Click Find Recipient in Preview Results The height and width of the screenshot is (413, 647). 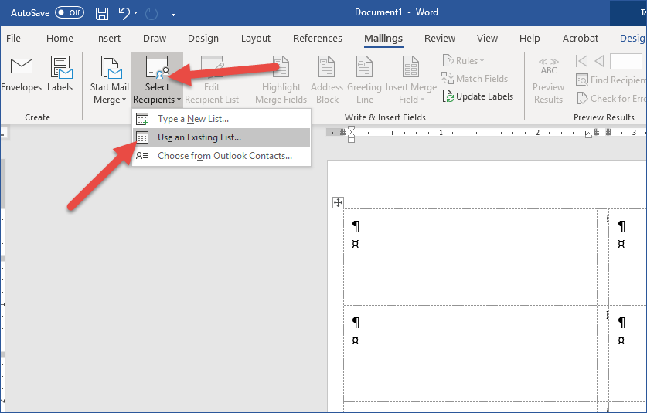(x=611, y=80)
